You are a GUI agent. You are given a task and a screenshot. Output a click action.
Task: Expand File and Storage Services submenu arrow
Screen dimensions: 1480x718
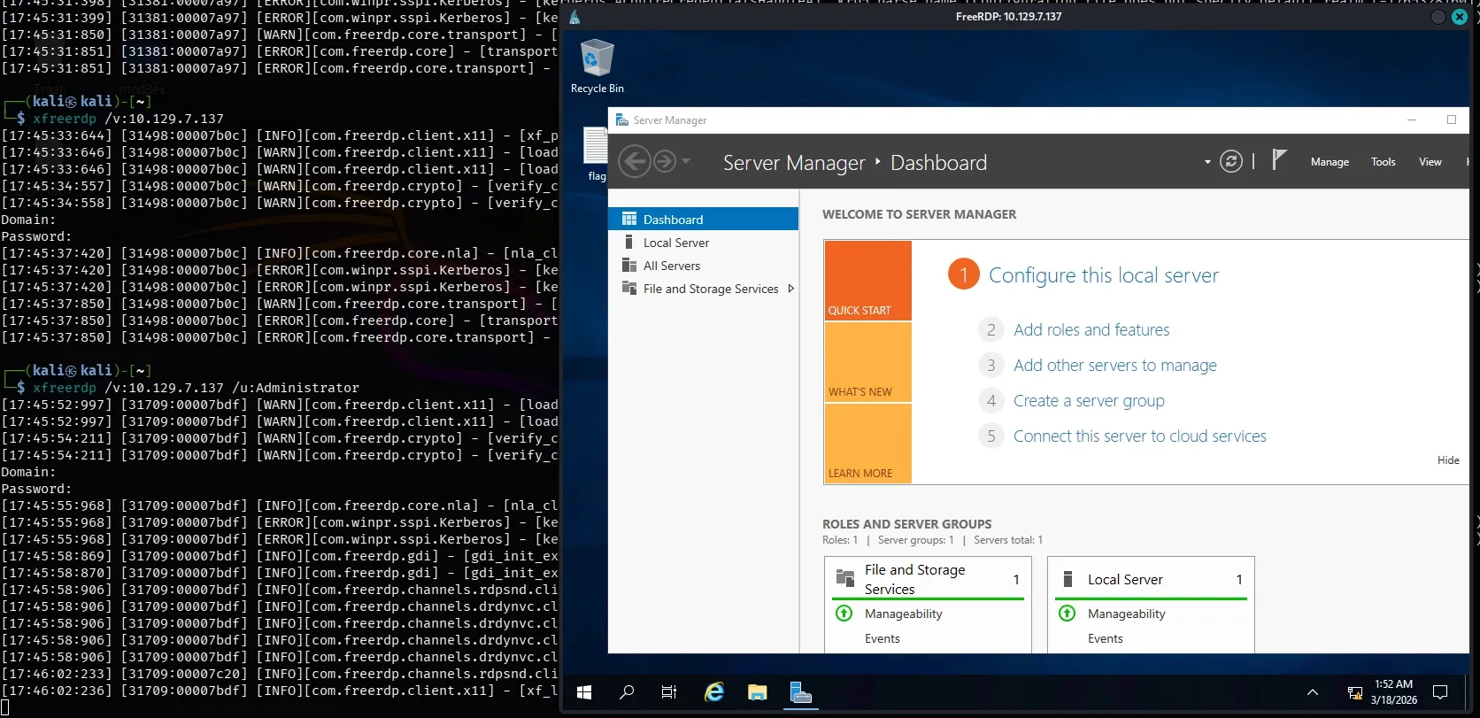[790, 288]
